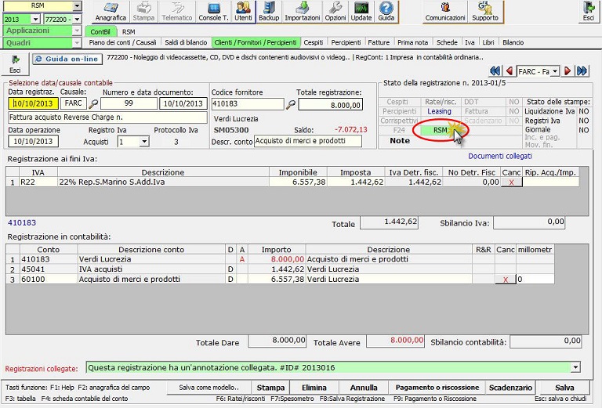The width and height of the screenshot is (602, 408).
Task: Click Salva come modello button
Action: (209, 388)
